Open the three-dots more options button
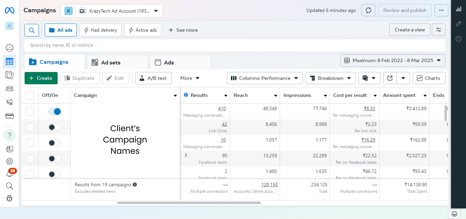The height and width of the screenshot is (219, 466). 441,10
